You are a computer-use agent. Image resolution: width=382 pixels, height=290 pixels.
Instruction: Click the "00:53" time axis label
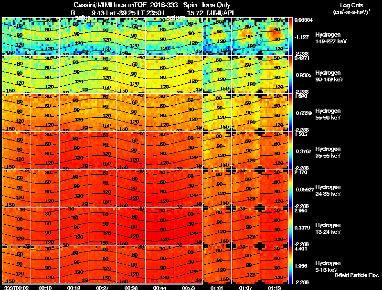coord(188,288)
